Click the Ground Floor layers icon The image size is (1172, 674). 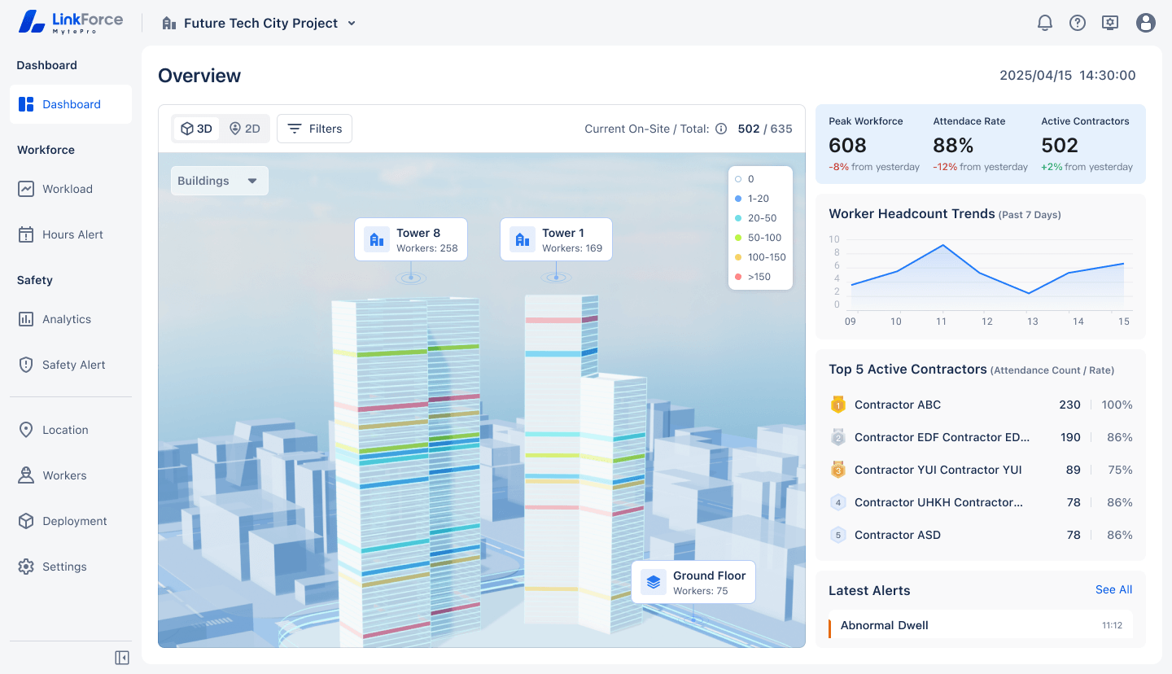tap(654, 582)
